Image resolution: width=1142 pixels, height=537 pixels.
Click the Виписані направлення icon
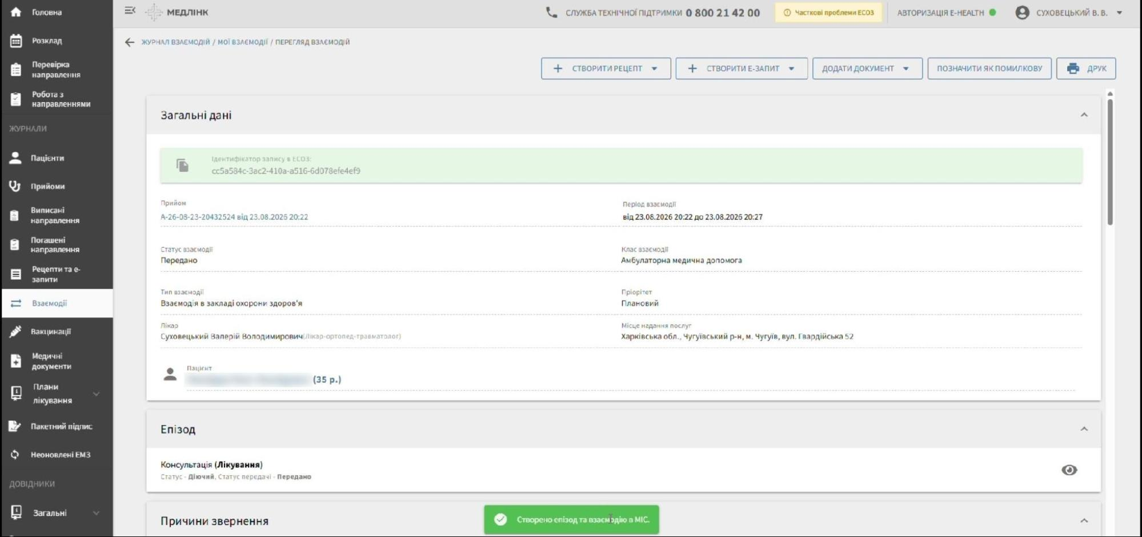(x=15, y=216)
